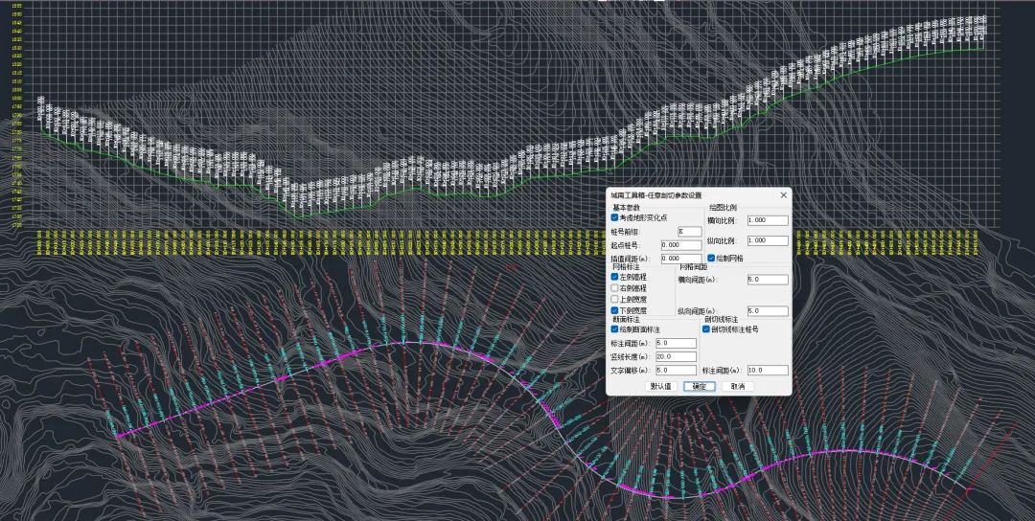Click the 默认值 button

(x=660, y=387)
